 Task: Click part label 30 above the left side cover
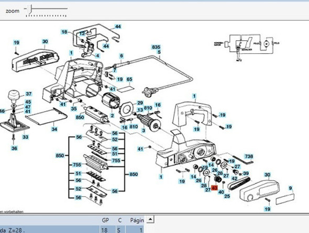45,41
